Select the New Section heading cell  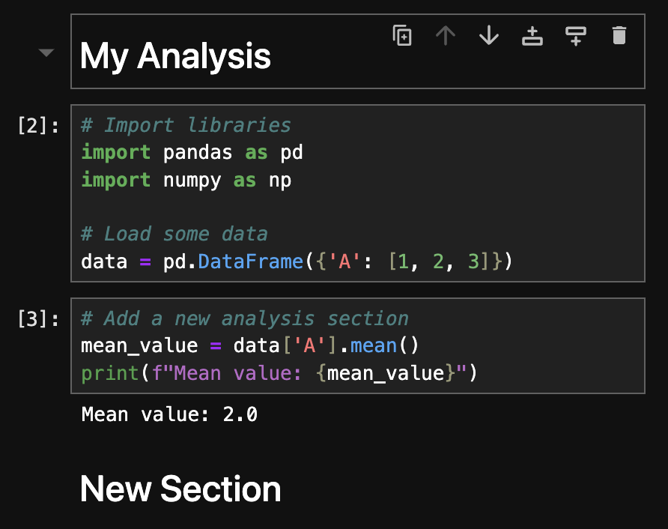point(180,489)
